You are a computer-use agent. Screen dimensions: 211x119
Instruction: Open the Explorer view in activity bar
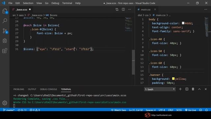[5, 11]
